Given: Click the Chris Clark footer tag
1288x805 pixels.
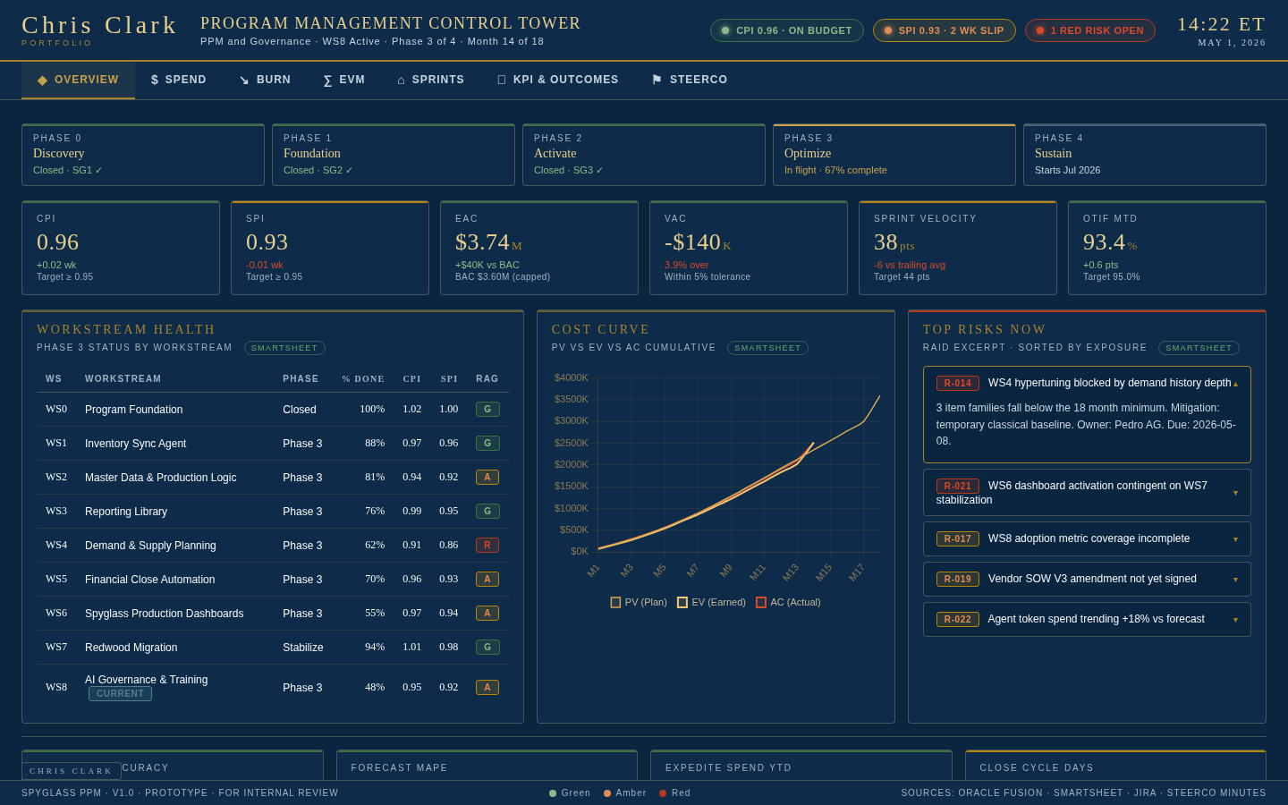Looking at the screenshot, I should click(x=72, y=771).
